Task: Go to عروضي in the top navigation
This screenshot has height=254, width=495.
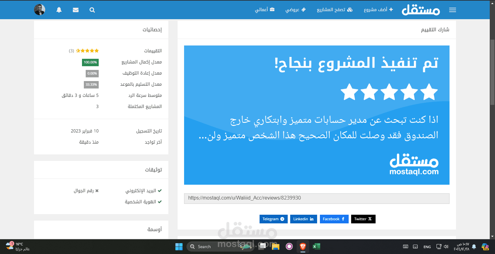Action: 295,10
